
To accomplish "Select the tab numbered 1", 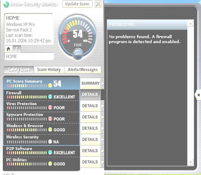I will [17, 49].
